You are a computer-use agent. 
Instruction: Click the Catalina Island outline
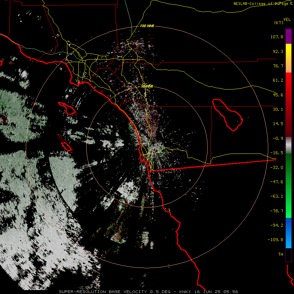[x=68, y=108]
